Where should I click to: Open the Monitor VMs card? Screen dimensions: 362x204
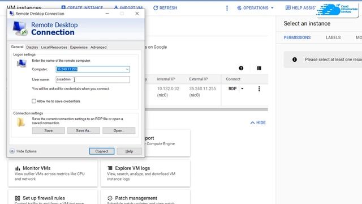click(x=53, y=173)
